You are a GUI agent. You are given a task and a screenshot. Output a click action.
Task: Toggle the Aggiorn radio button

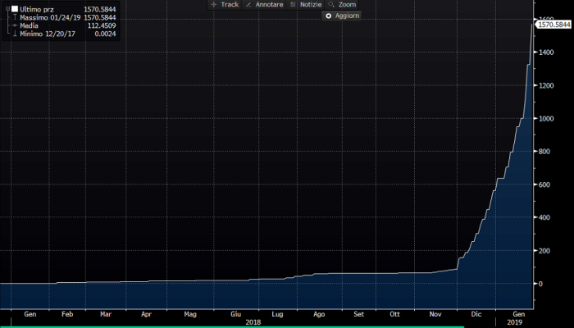tap(328, 16)
